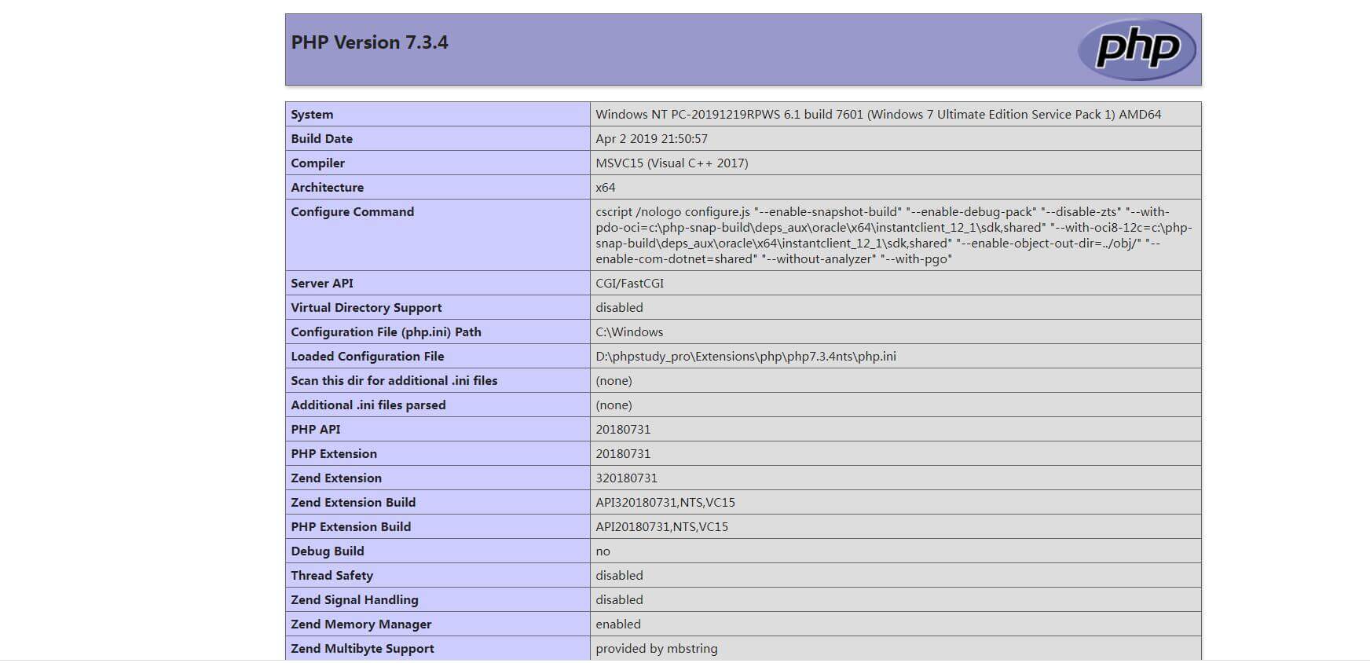The height and width of the screenshot is (663, 1370).
Task: Click the Thread Safety row label
Action: 332,576
